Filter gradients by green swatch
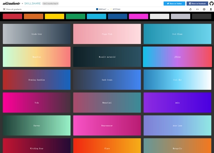The height and width of the screenshot is (153, 214). coord(75,16)
